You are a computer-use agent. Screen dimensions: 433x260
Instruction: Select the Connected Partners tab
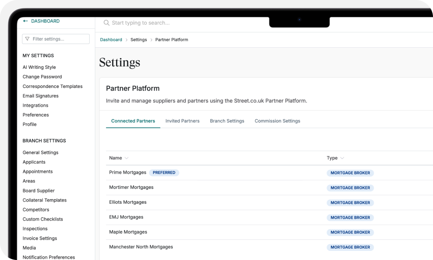coord(133,121)
